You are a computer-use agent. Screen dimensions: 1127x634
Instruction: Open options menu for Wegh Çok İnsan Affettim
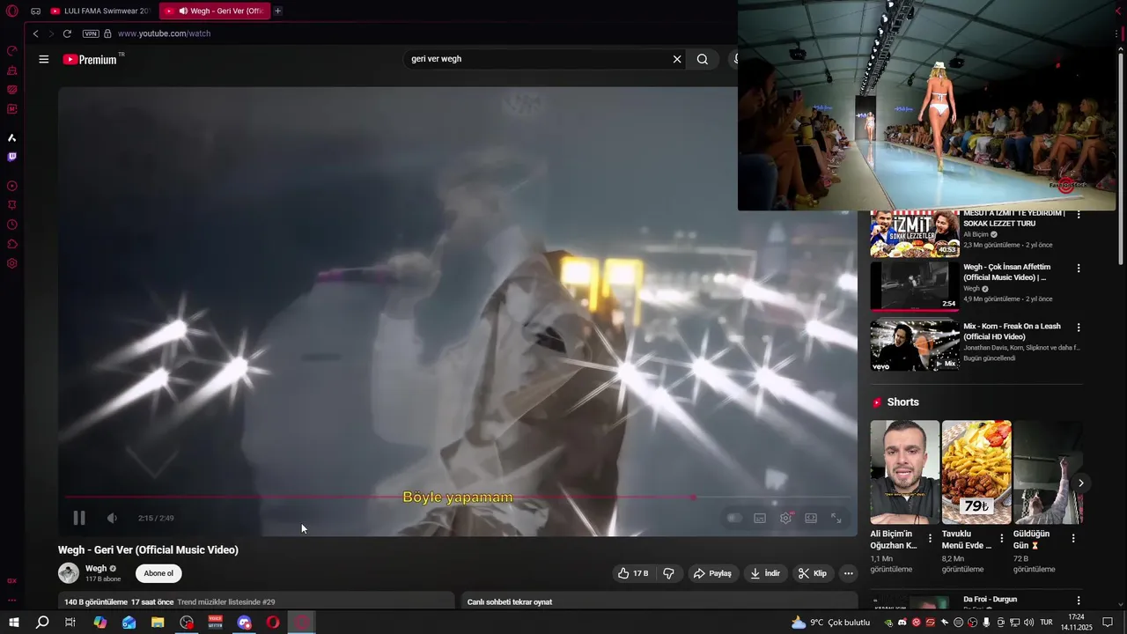pyautogui.click(x=1079, y=268)
